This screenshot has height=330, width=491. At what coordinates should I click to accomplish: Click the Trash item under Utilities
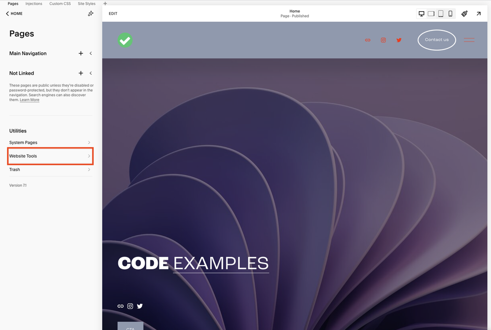[49, 169]
